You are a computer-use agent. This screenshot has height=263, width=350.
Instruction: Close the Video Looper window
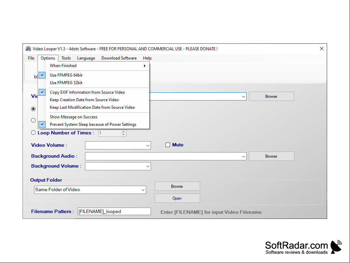click(x=321, y=49)
